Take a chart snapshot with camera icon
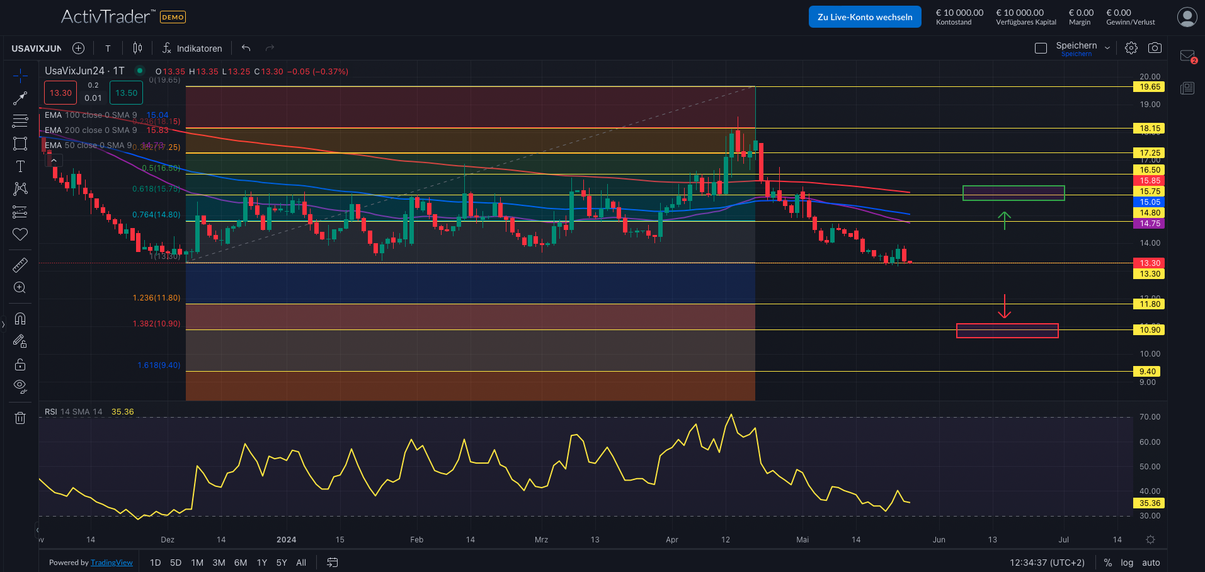Viewport: 1205px width, 572px height. (1155, 48)
